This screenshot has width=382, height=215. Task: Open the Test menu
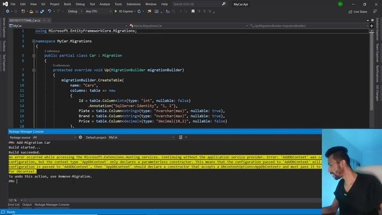pos(93,4)
